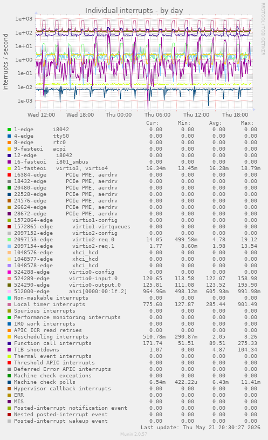Click the salmon virtio0-input.0 color swatch
268x440 pixels.
pyautogui.click(x=9, y=279)
